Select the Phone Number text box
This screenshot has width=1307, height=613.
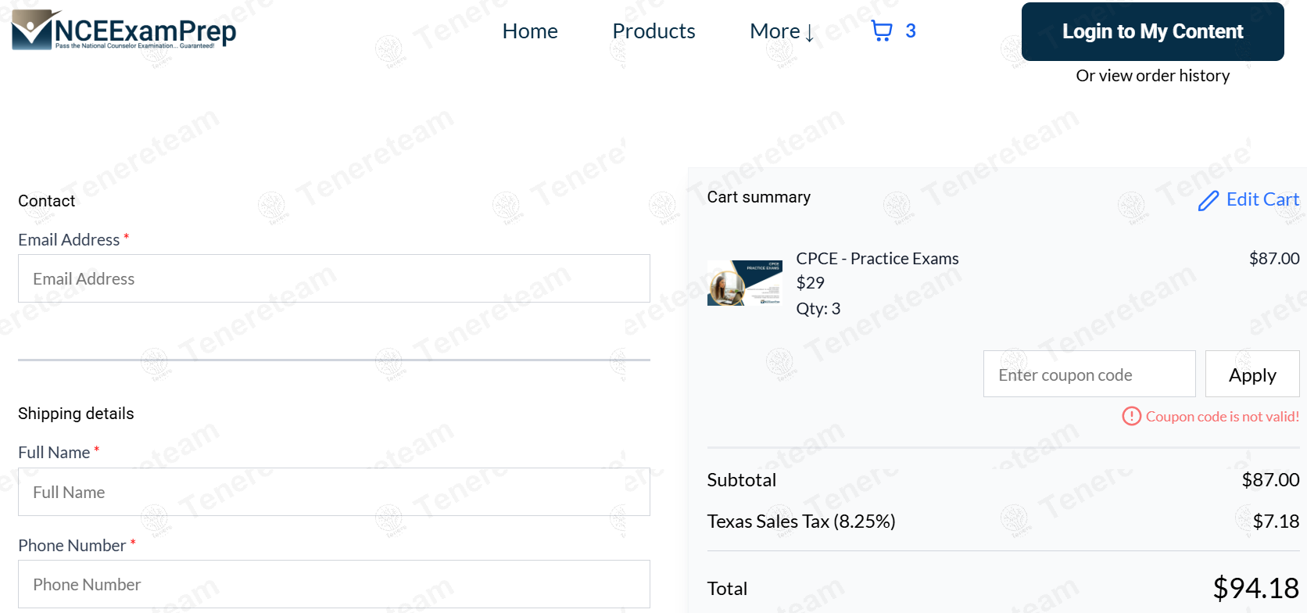334,584
